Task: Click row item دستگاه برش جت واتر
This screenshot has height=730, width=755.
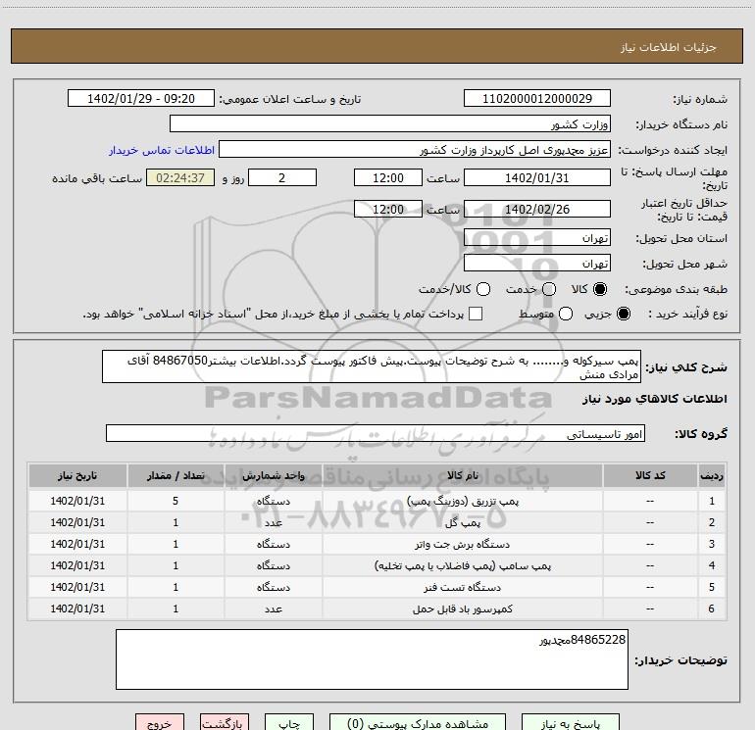Action: click(462, 544)
